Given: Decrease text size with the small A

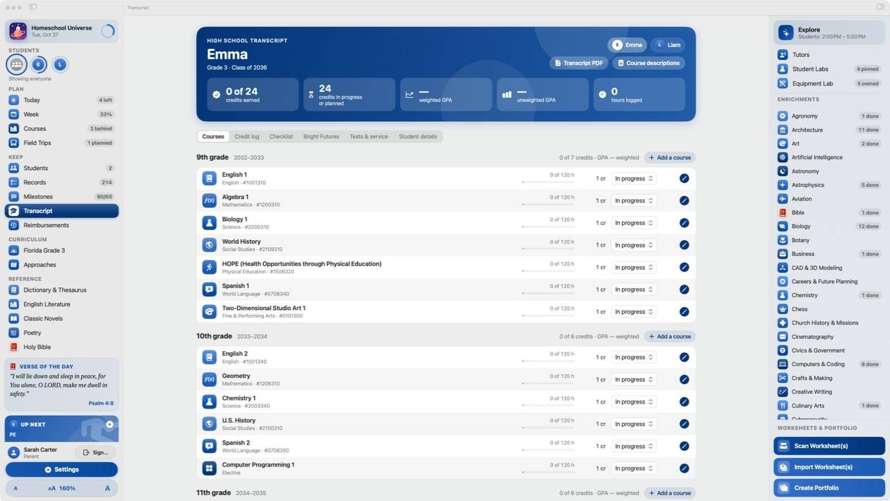Looking at the screenshot, I should coord(15,488).
